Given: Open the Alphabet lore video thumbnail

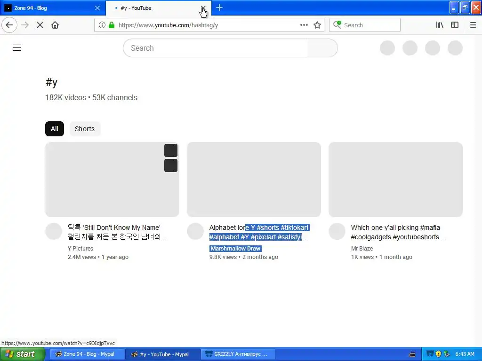Looking at the screenshot, I should (254, 180).
